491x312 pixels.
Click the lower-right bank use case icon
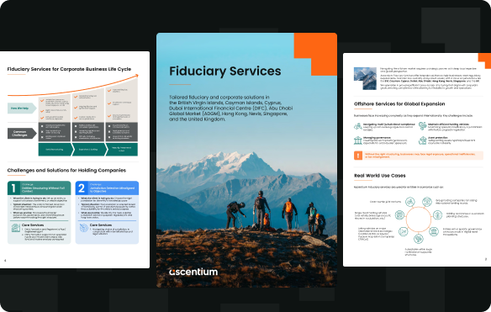tap(434, 231)
